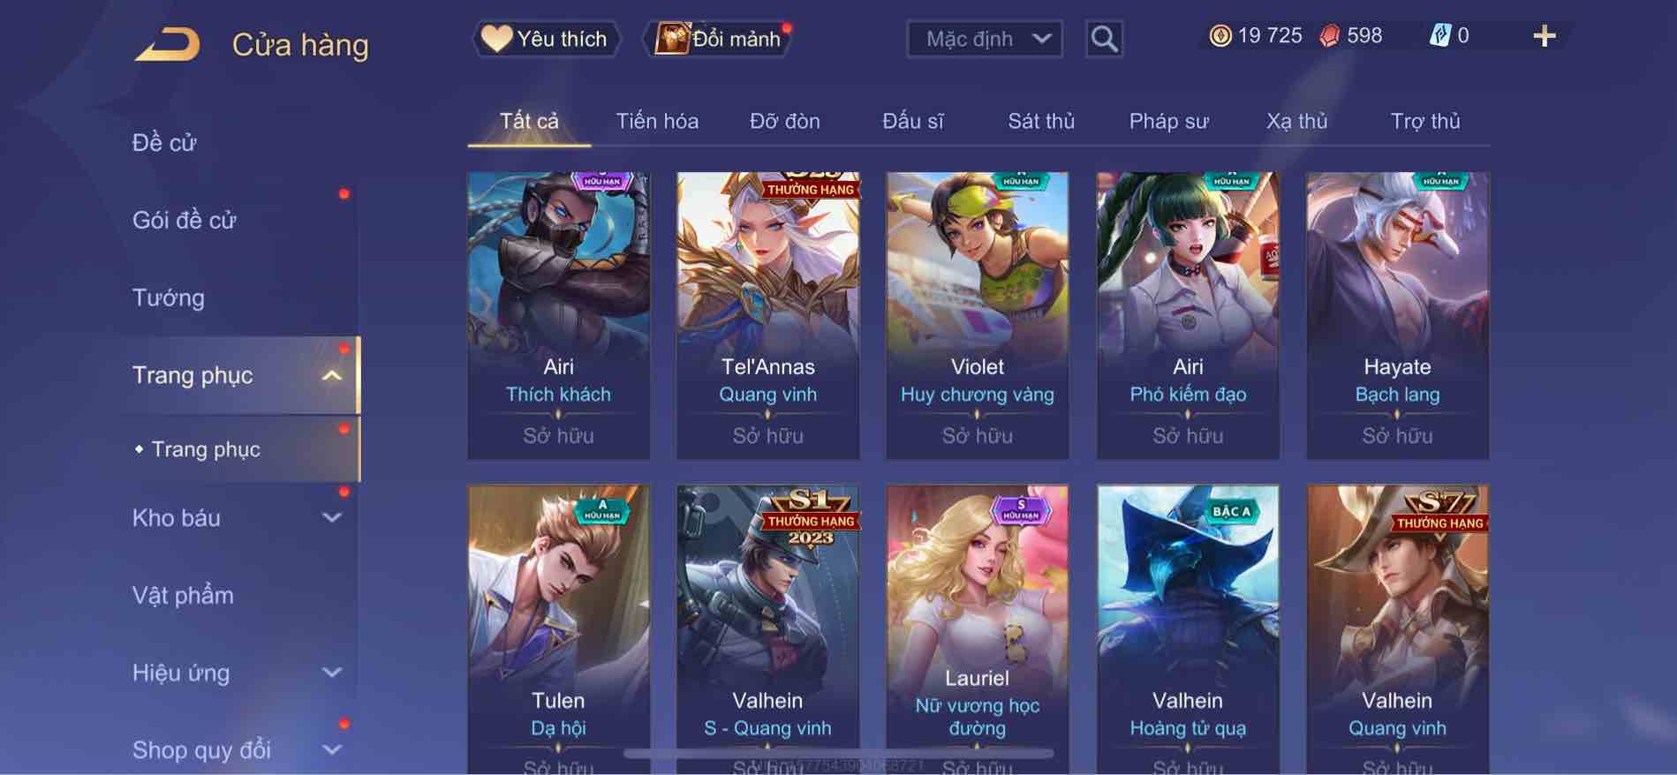Switch to the Pháp sư tab
The height and width of the screenshot is (775, 1677).
(x=1168, y=121)
